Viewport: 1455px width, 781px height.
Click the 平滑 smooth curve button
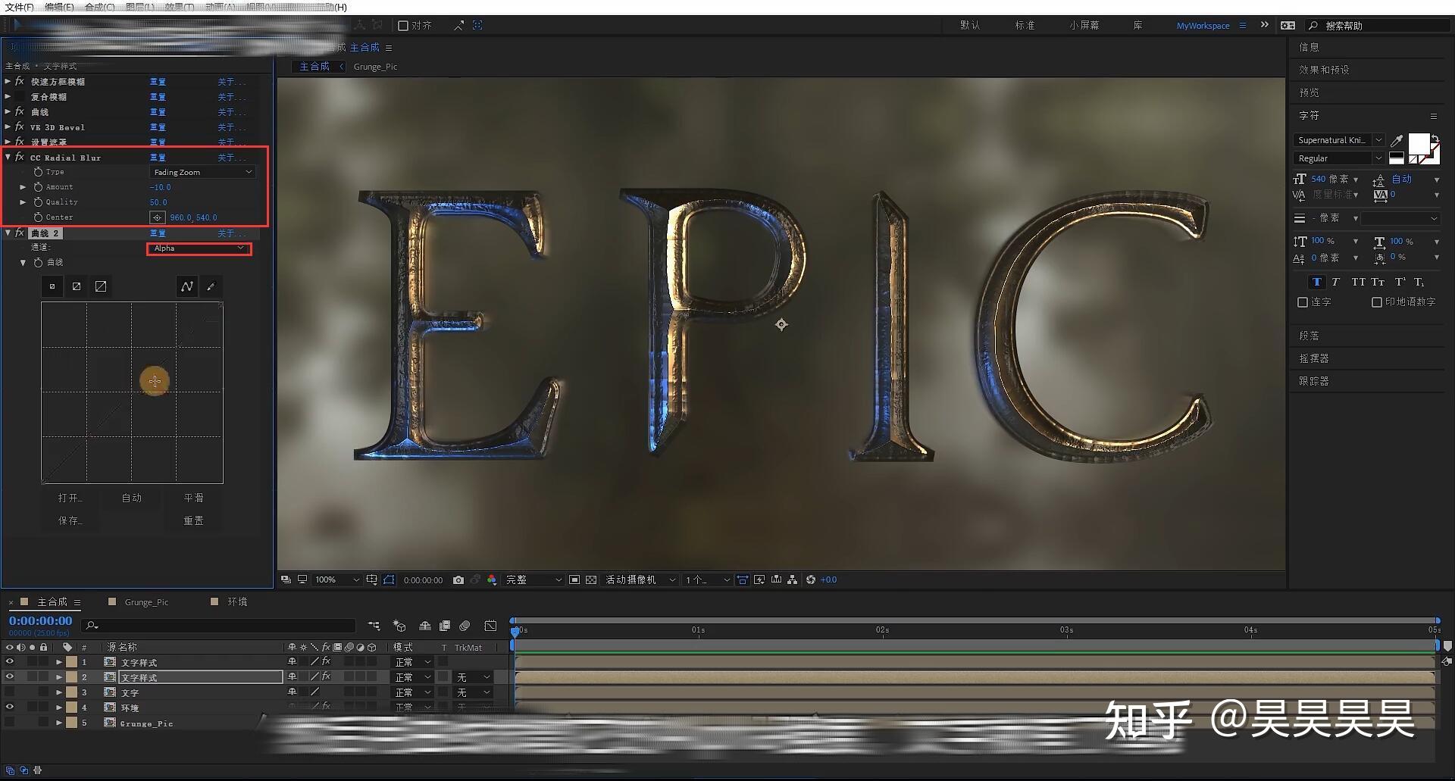pos(193,498)
